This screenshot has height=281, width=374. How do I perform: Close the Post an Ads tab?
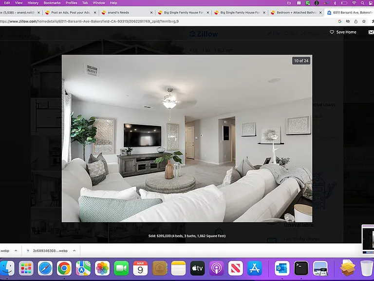95,12
